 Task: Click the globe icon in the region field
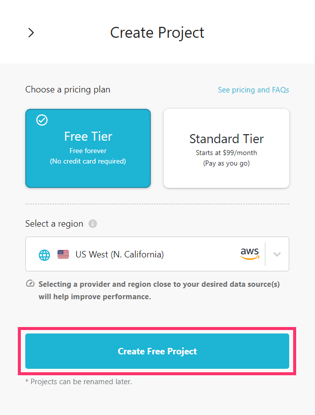(45, 255)
